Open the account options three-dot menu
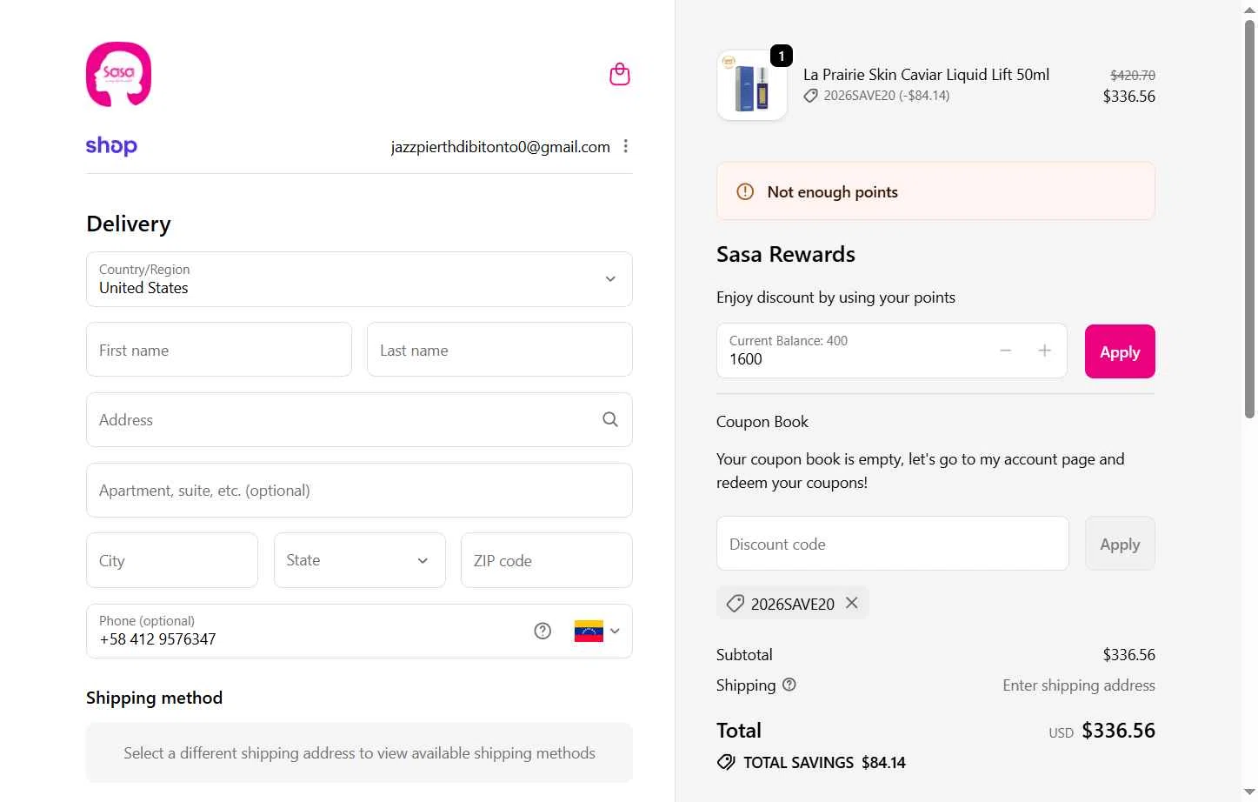Screen dimensions: 1258x802 tap(626, 146)
